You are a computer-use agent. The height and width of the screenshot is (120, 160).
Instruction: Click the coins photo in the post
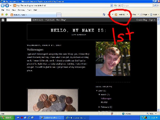(53, 100)
